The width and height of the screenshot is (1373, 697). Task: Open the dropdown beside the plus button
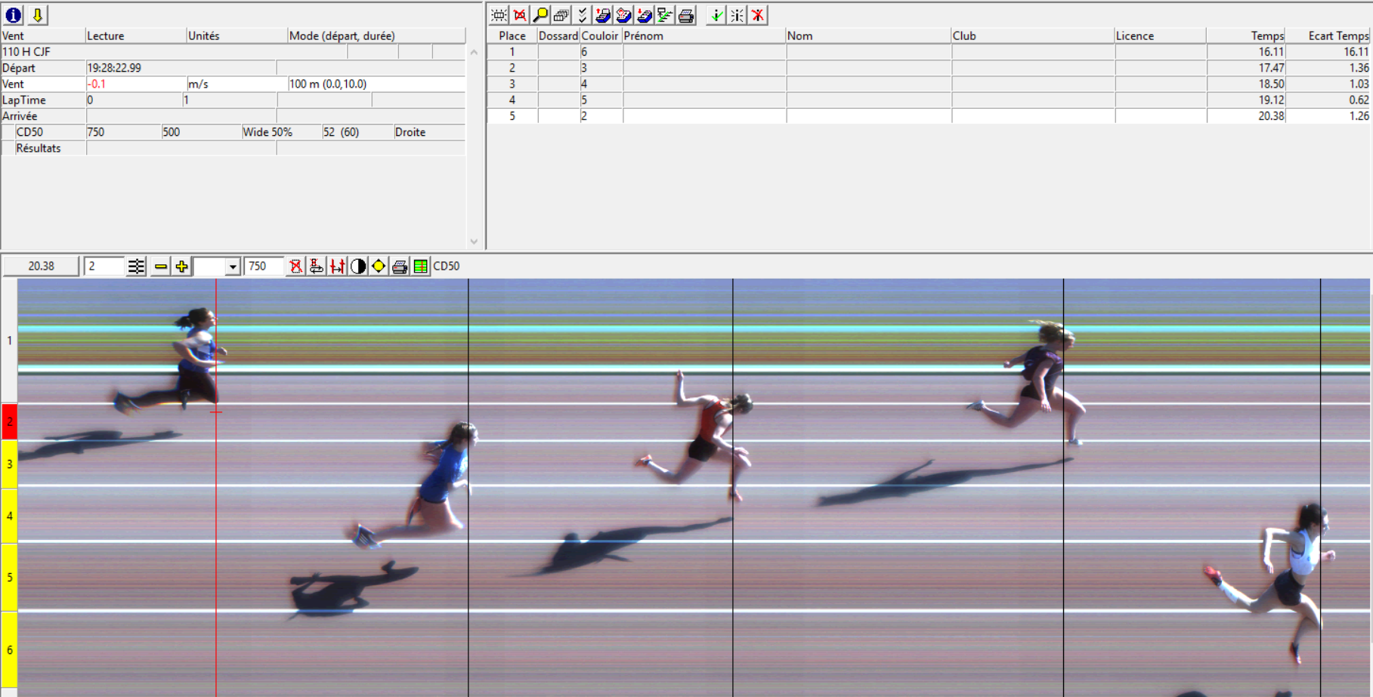coord(233,267)
